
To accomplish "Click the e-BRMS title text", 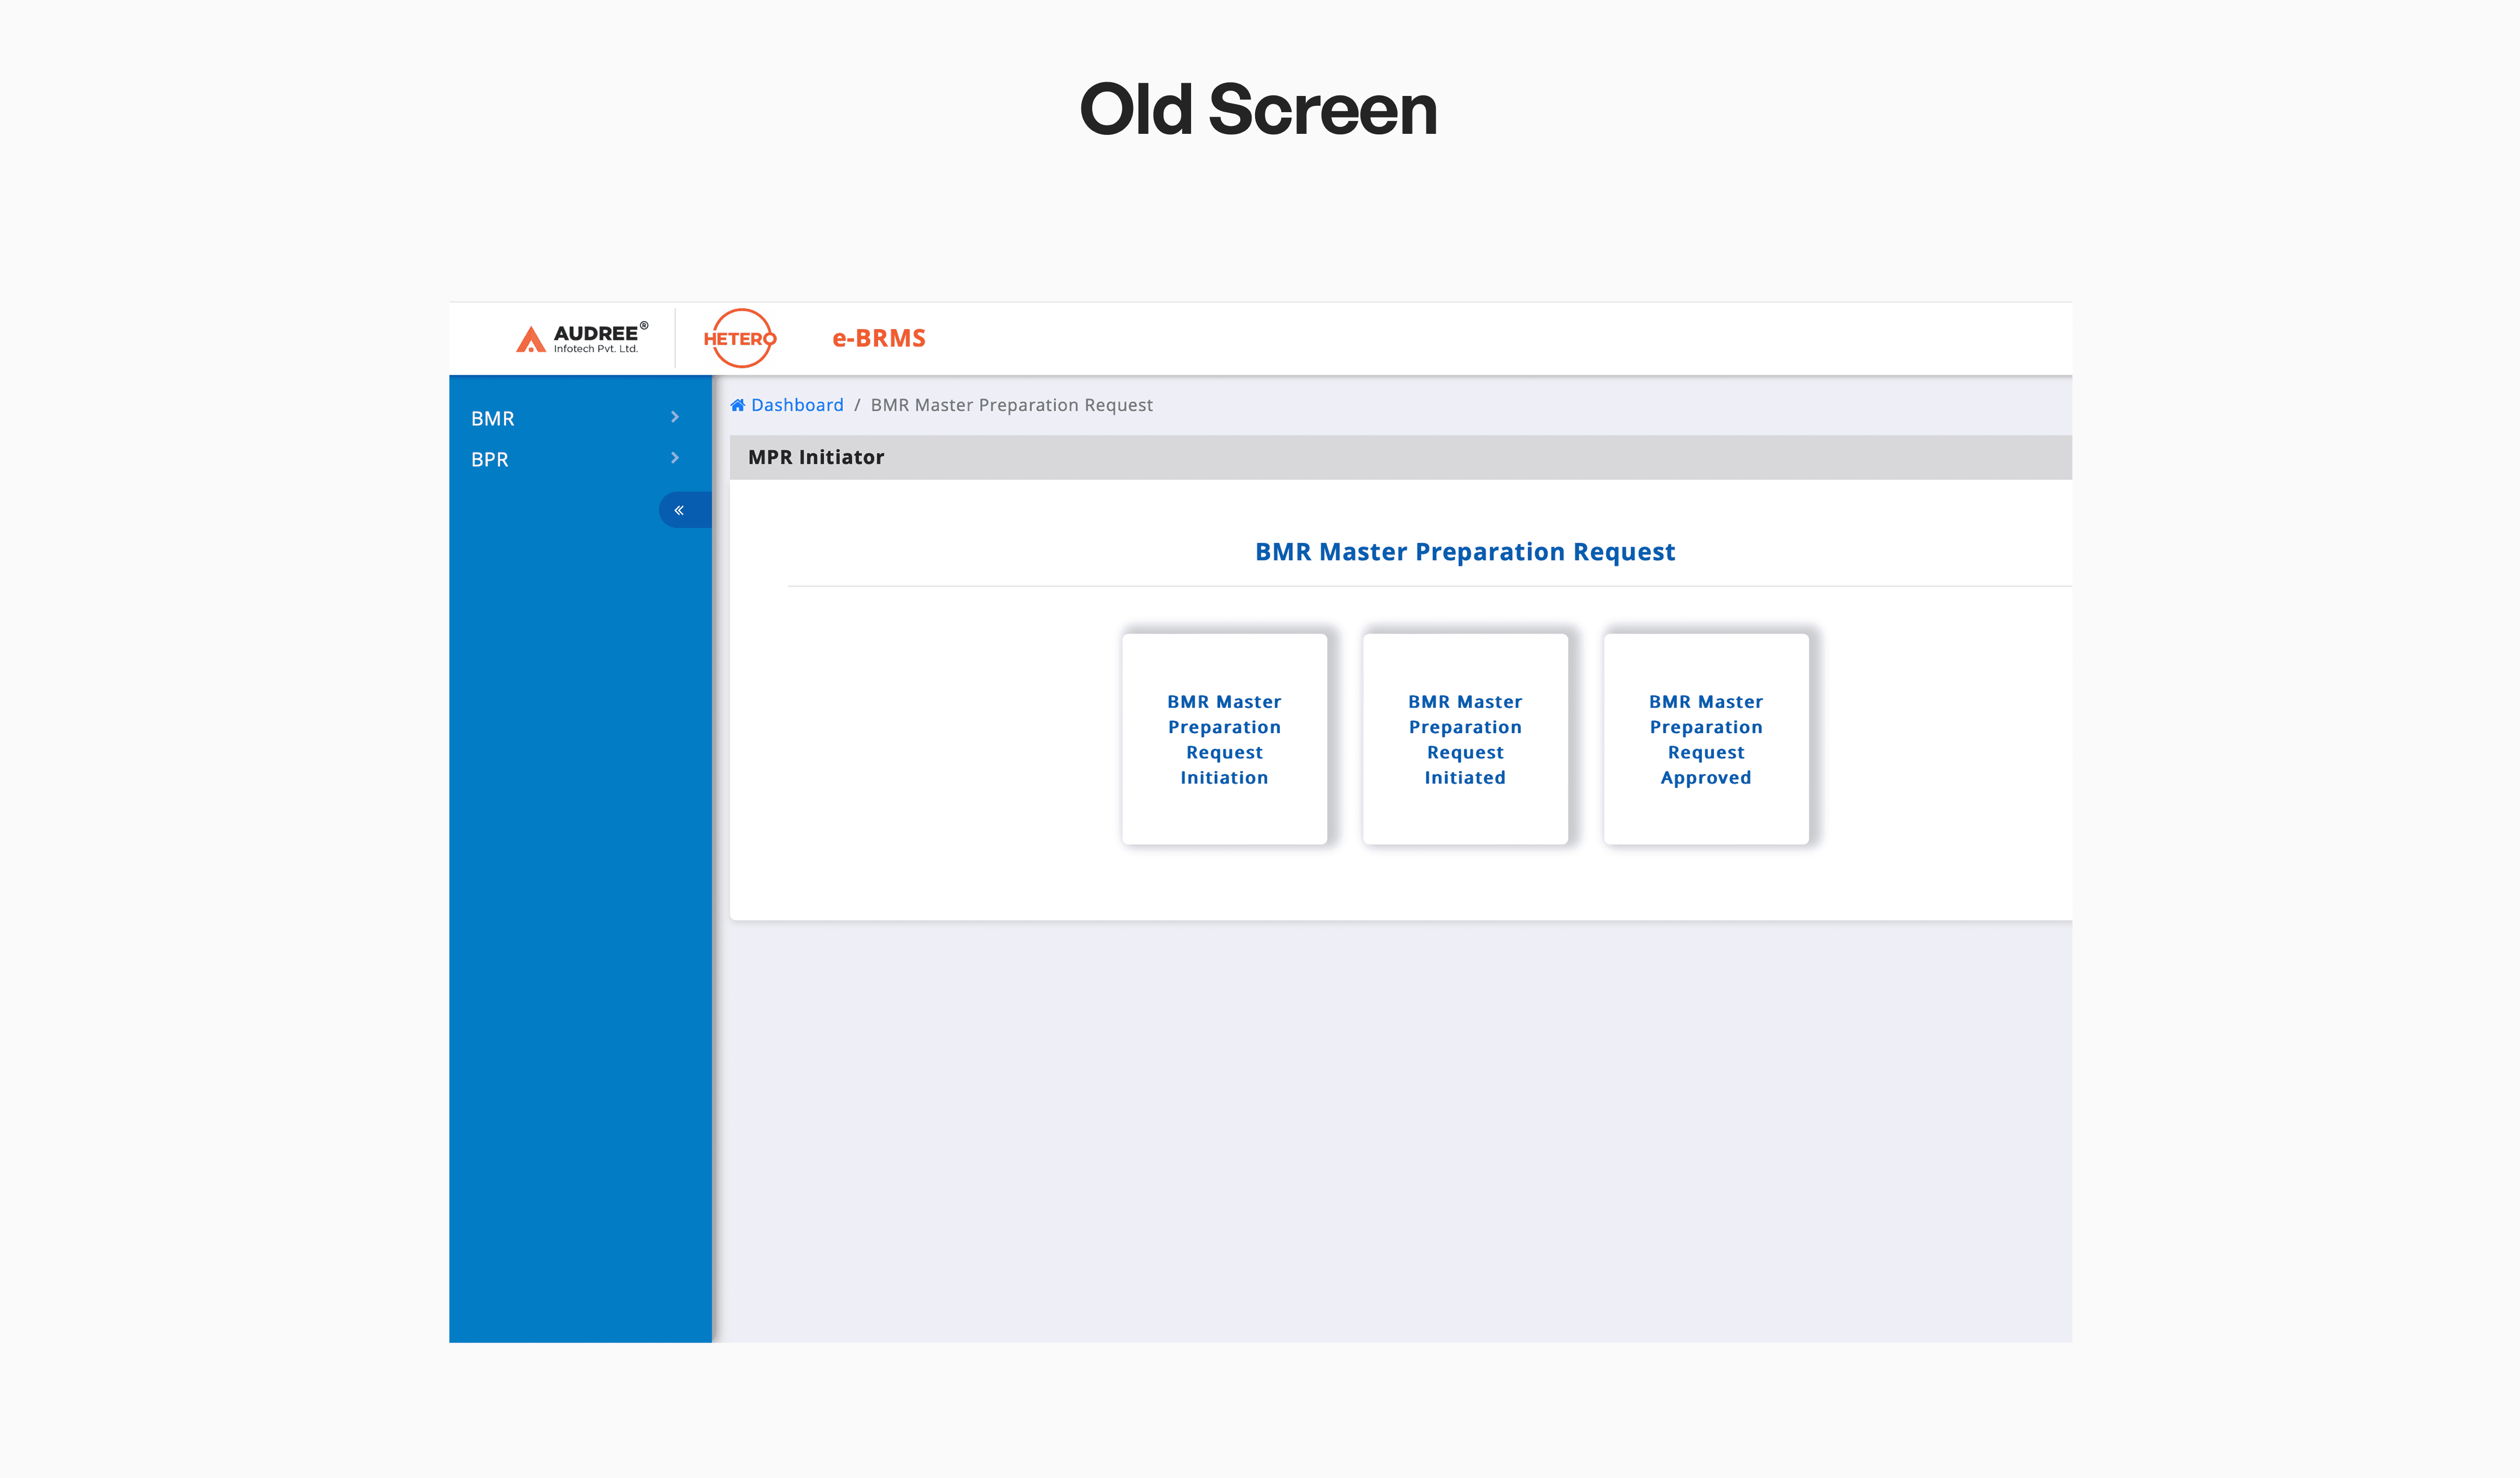I will coord(879,339).
